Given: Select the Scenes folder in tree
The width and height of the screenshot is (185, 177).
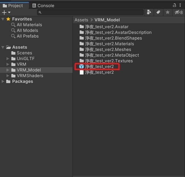Looking at the screenshot, I should pyautogui.click(x=22, y=53).
